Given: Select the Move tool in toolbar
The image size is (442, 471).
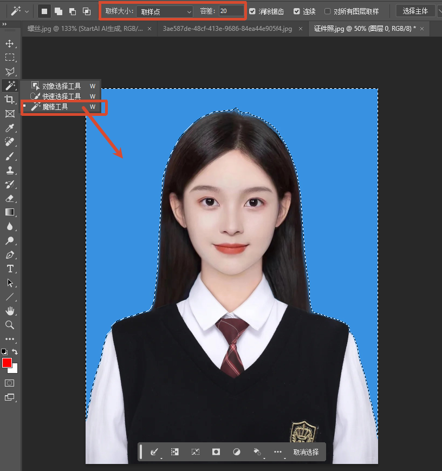Looking at the screenshot, I should [x=10, y=43].
